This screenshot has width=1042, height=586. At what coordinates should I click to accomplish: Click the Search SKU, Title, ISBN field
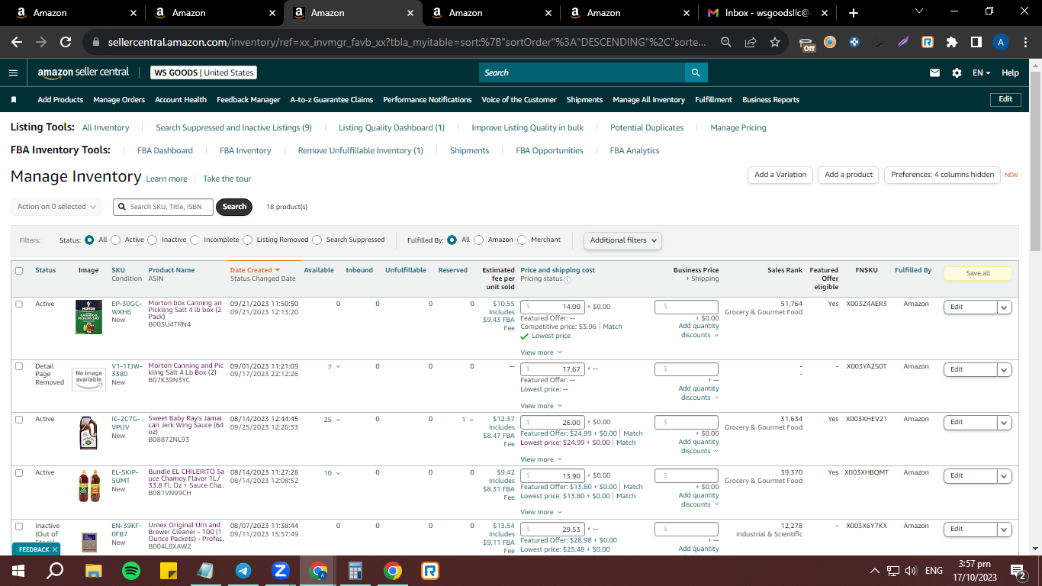point(163,207)
